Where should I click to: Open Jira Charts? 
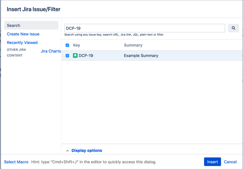tap(51, 51)
